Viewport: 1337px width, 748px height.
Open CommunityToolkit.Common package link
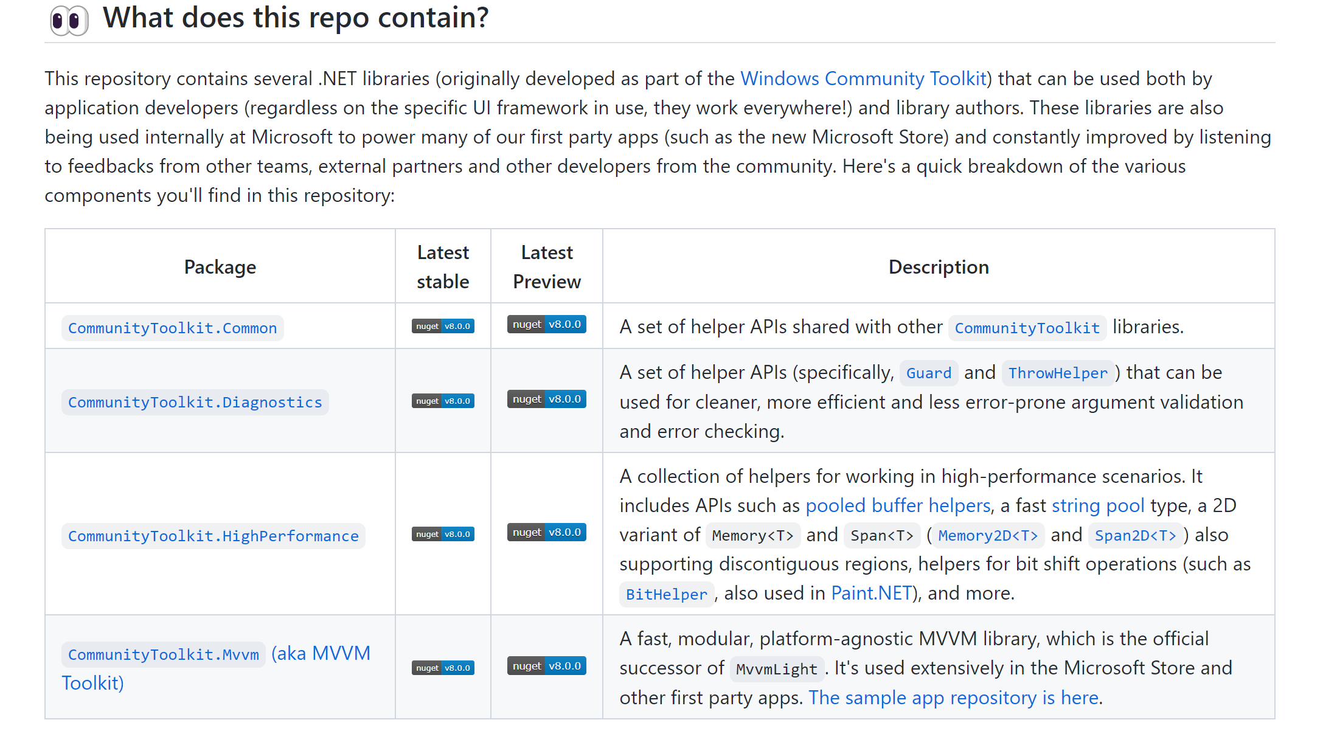coord(172,328)
